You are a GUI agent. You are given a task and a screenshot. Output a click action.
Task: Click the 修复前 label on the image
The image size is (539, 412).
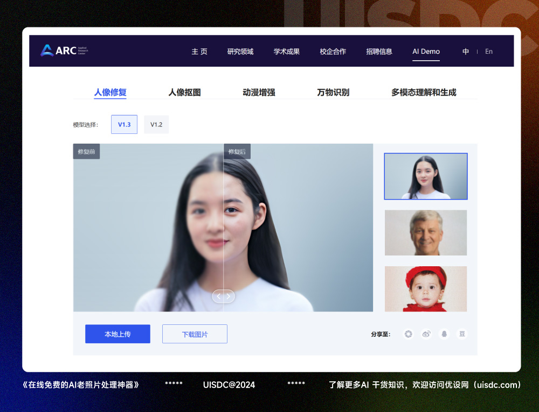coord(86,151)
